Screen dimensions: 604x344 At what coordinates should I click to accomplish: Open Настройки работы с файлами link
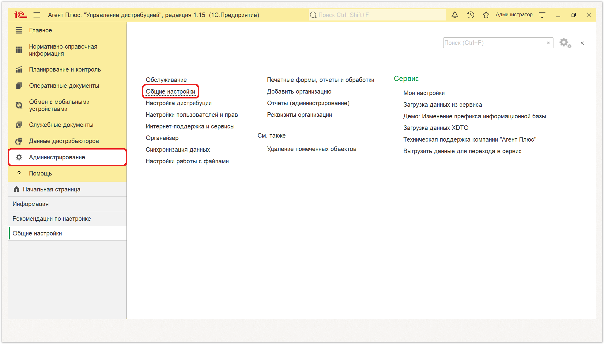pyautogui.click(x=187, y=161)
